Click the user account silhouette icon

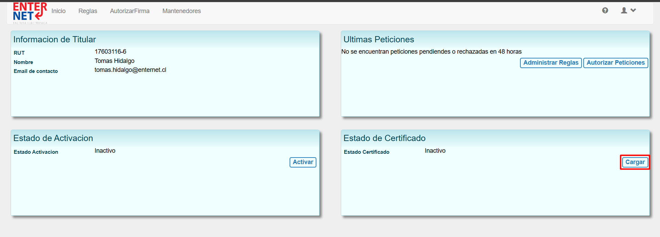coord(624,11)
